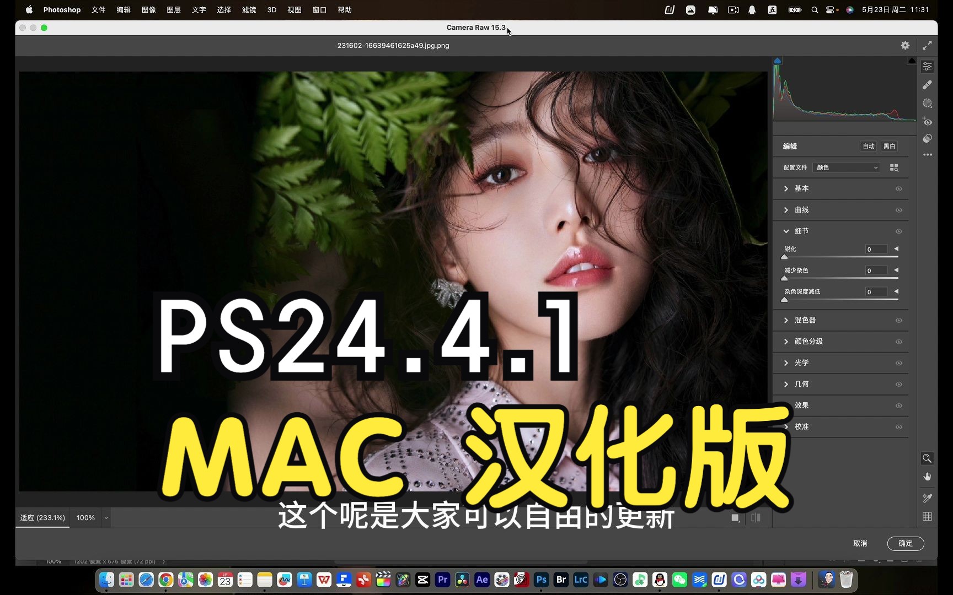Toggle highlight clipping warning in histogram
Image resolution: width=953 pixels, height=595 pixels.
click(x=912, y=61)
